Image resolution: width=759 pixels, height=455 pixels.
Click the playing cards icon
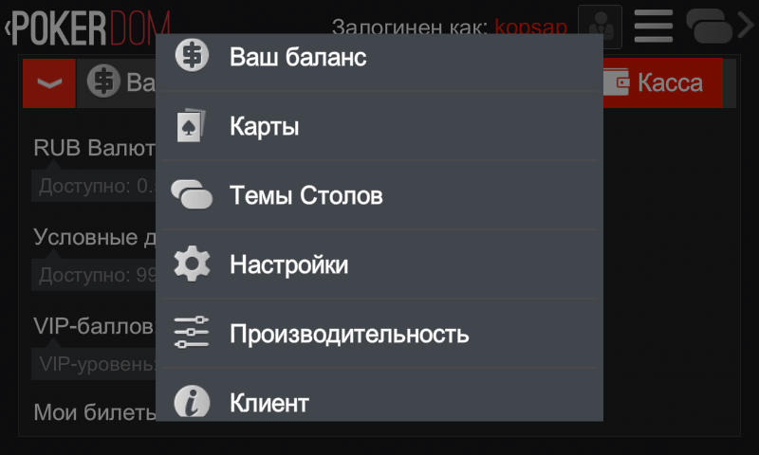(x=191, y=125)
